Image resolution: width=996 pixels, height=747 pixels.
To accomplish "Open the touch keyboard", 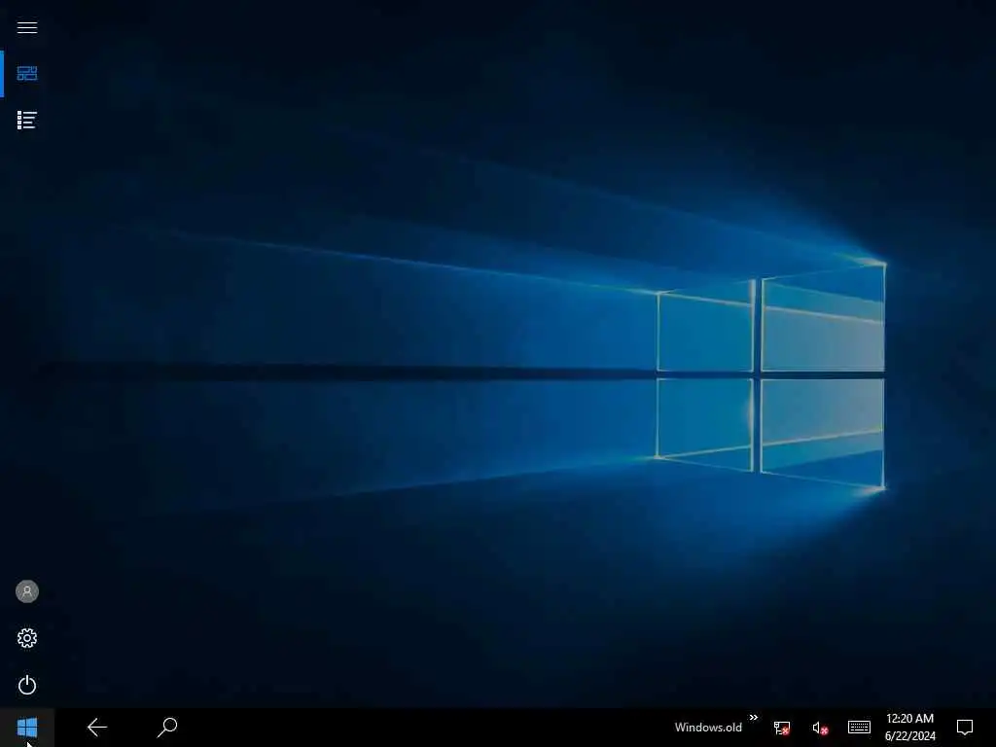I will (x=859, y=727).
